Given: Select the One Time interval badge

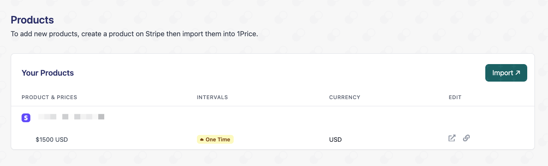Looking at the screenshot, I should pyautogui.click(x=215, y=140).
